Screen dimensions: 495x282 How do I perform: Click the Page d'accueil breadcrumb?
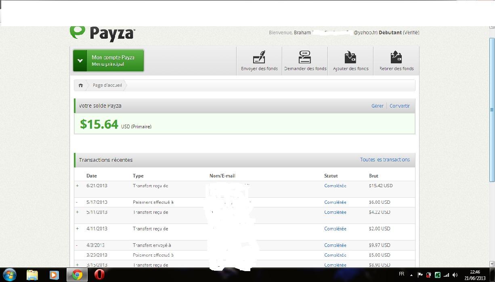pyautogui.click(x=107, y=85)
